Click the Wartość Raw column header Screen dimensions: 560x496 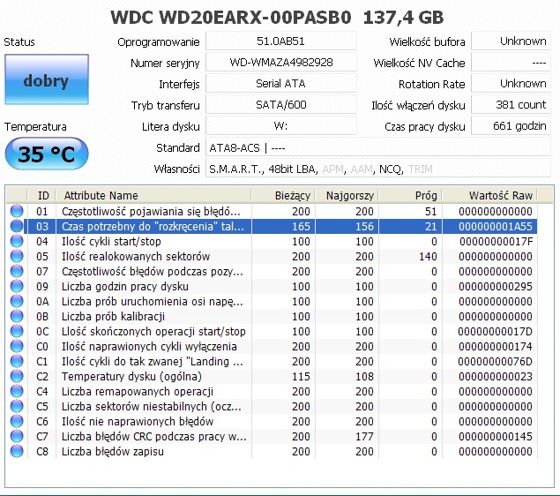(489, 195)
